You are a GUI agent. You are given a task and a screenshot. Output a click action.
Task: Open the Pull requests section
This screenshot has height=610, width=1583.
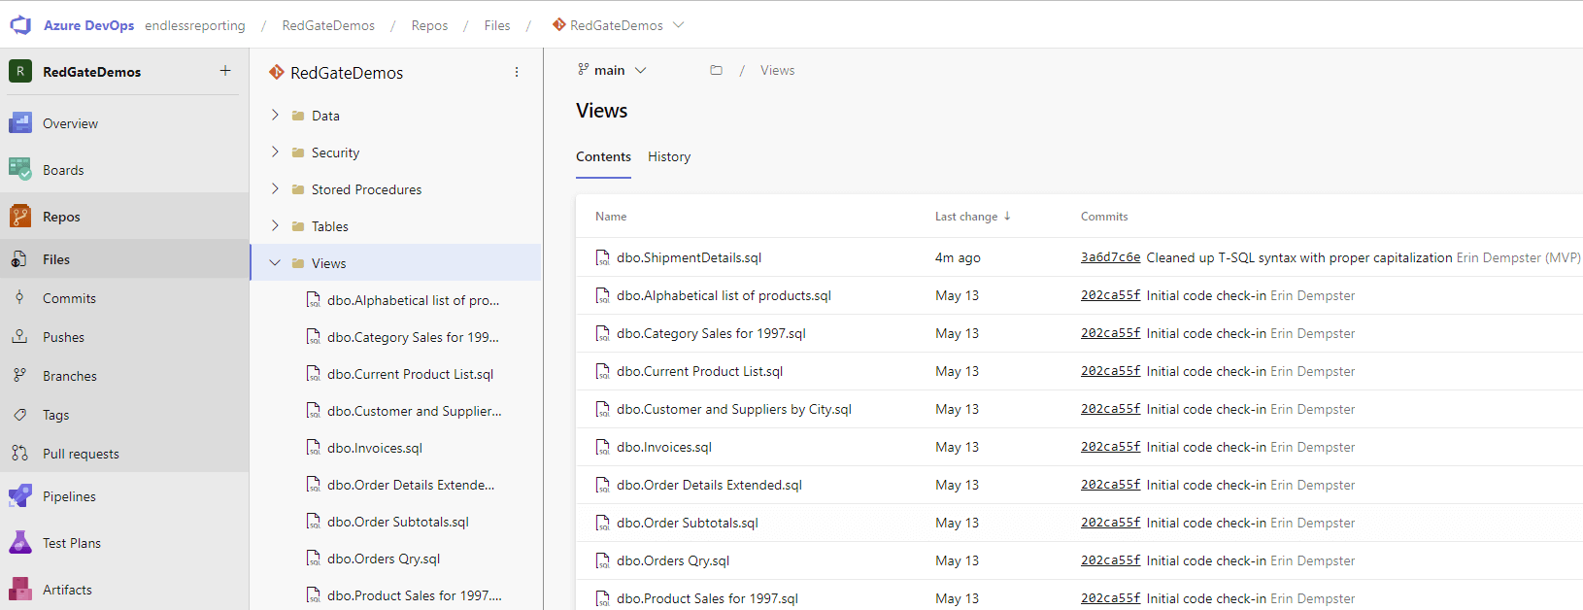pos(81,454)
